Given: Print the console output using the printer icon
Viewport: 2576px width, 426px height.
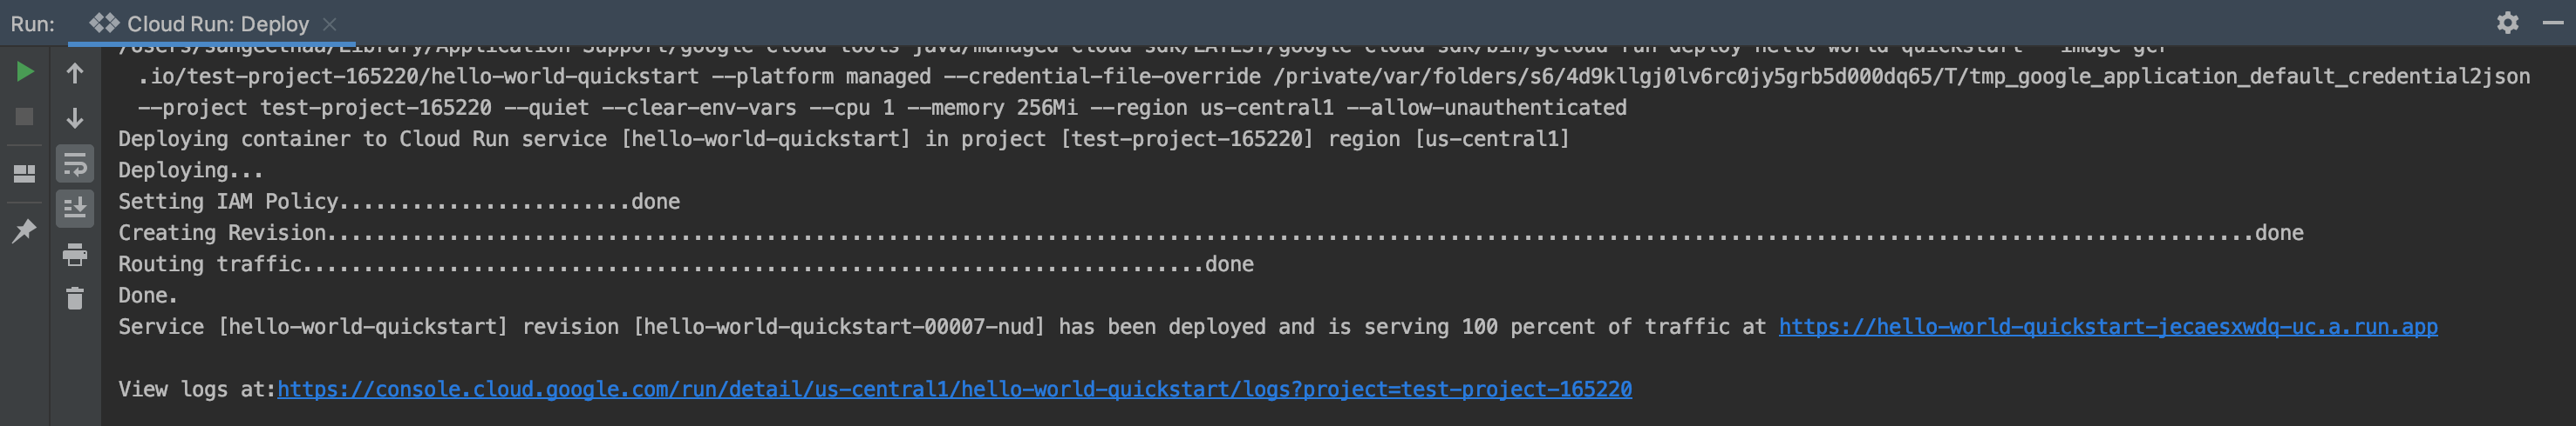Looking at the screenshot, I should (75, 255).
